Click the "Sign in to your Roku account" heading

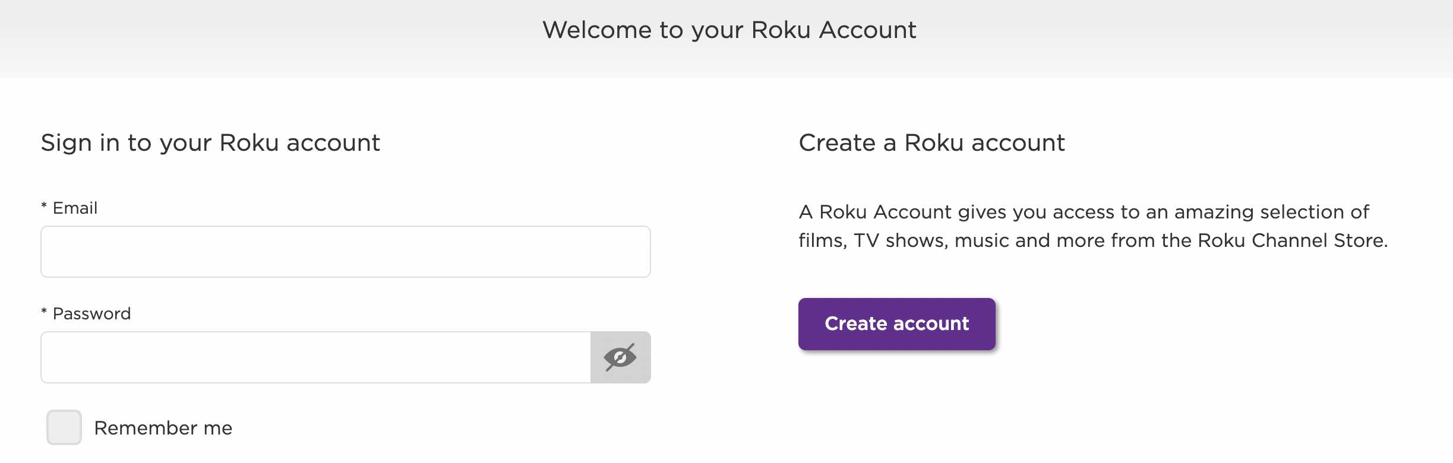pyautogui.click(x=210, y=143)
